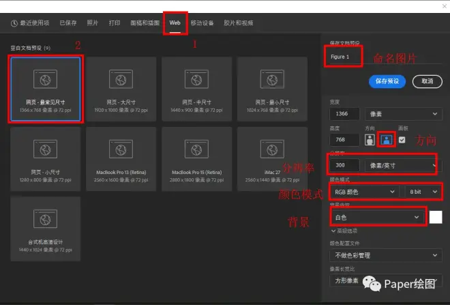
Task: Open the background contents dropdown 白色
Action: click(x=377, y=218)
